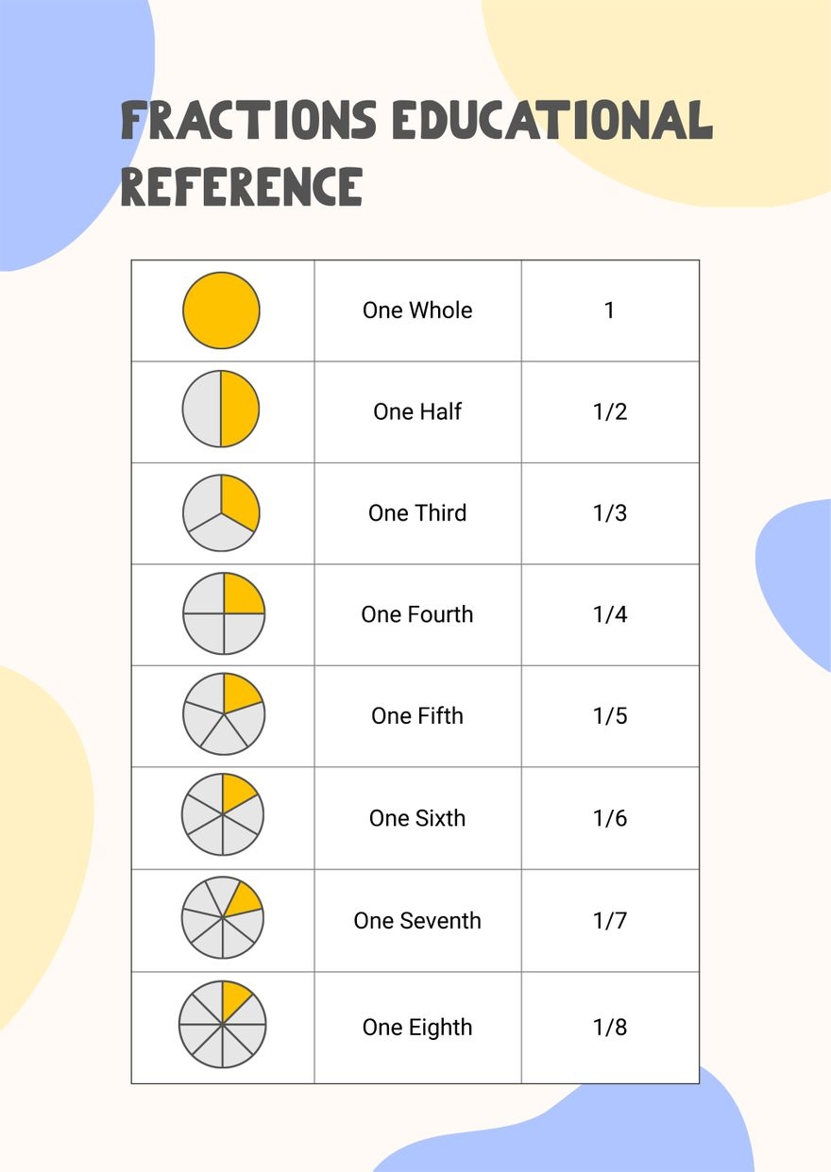Click the full yellow whole circle icon

[221, 310]
